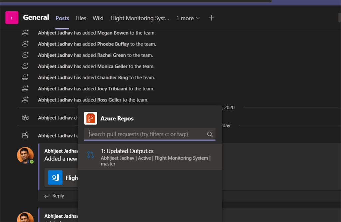Click the search magnifier icon

(x=210, y=134)
